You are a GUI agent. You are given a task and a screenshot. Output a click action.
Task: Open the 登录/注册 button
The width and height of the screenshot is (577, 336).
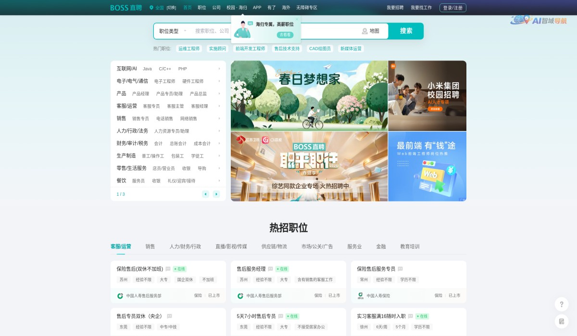[x=452, y=7]
